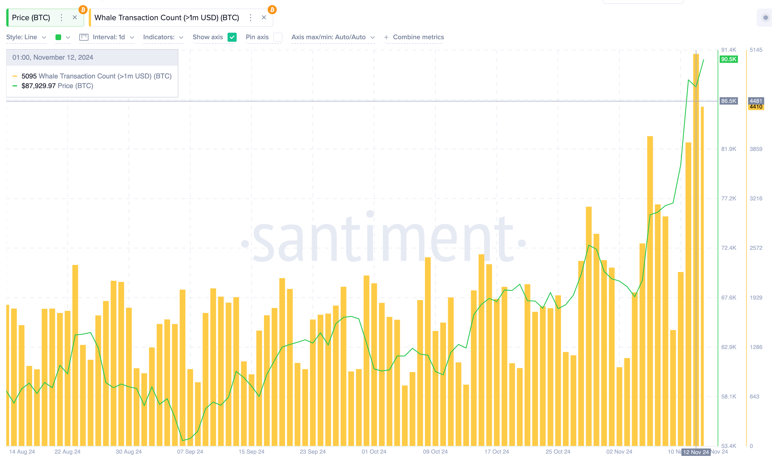
Task: Click the 14 Aug 24 axis label
Action: (22, 452)
